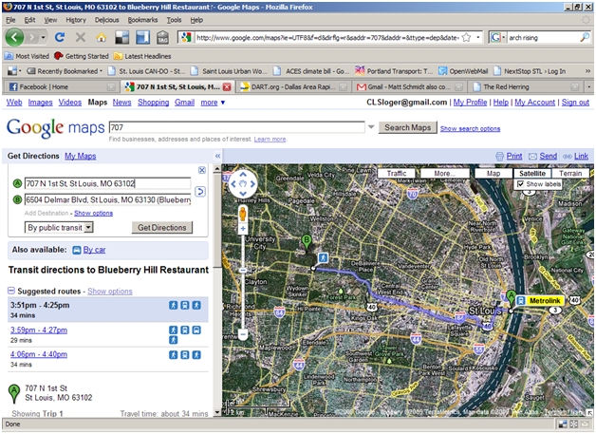Open Recently Bookmarked dropdown
The width and height of the screenshot is (596, 434).
pos(65,71)
